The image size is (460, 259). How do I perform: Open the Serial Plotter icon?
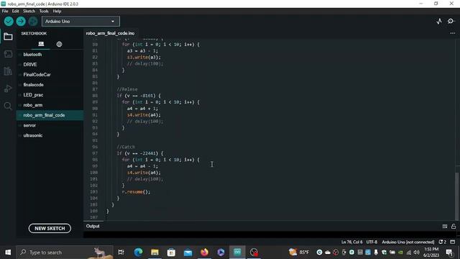[439, 21]
